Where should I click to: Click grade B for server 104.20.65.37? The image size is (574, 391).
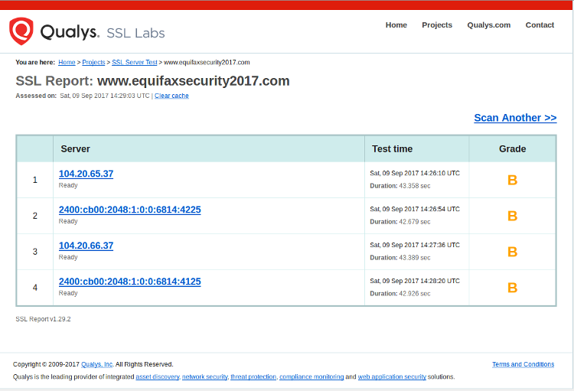(x=512, y=180)
